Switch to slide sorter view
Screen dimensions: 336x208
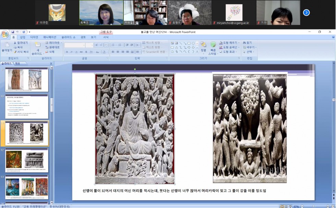[286, 207]
